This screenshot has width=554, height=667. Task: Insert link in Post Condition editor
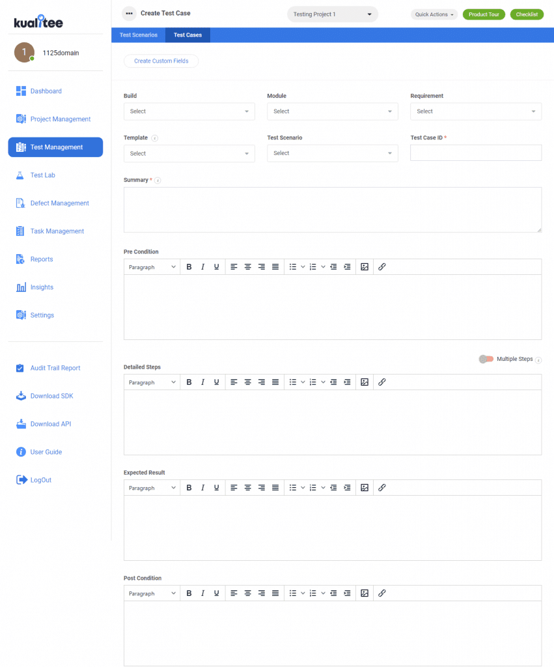pyautogui.click(x=381, y=593)
